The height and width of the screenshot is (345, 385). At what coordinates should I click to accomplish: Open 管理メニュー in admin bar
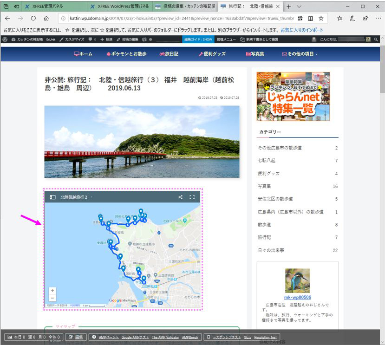pos(226,39)
